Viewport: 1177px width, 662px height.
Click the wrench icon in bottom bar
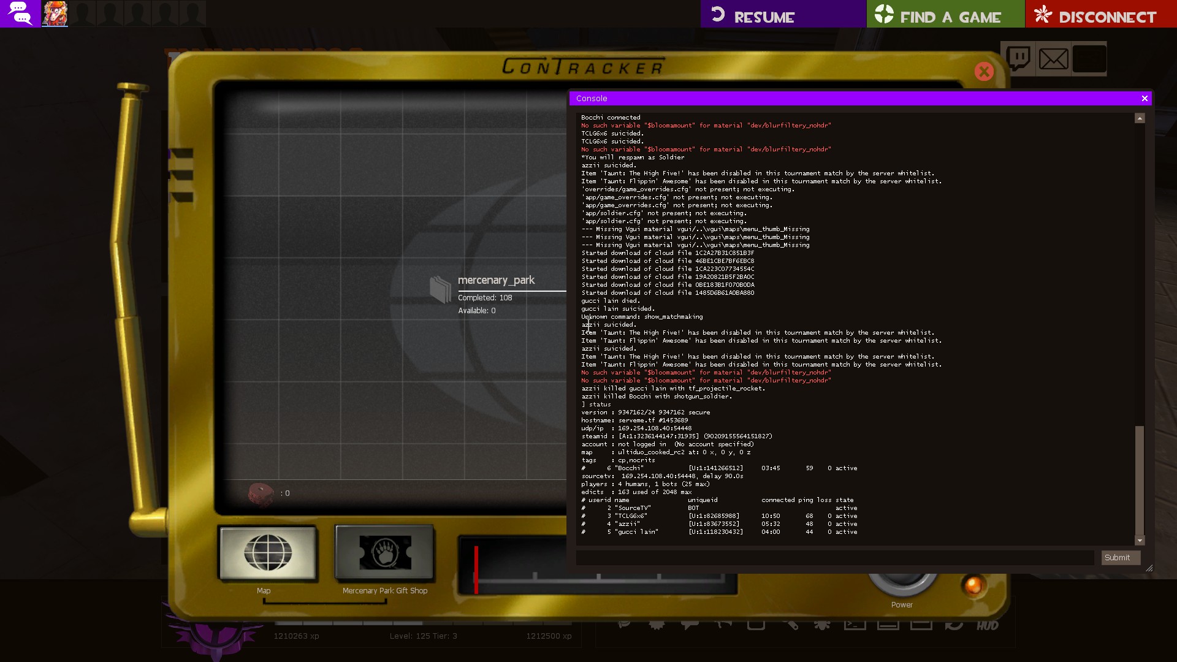[790, 625]
